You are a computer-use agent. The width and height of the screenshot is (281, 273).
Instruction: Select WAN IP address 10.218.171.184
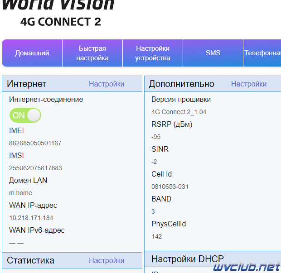pos(31,218)
